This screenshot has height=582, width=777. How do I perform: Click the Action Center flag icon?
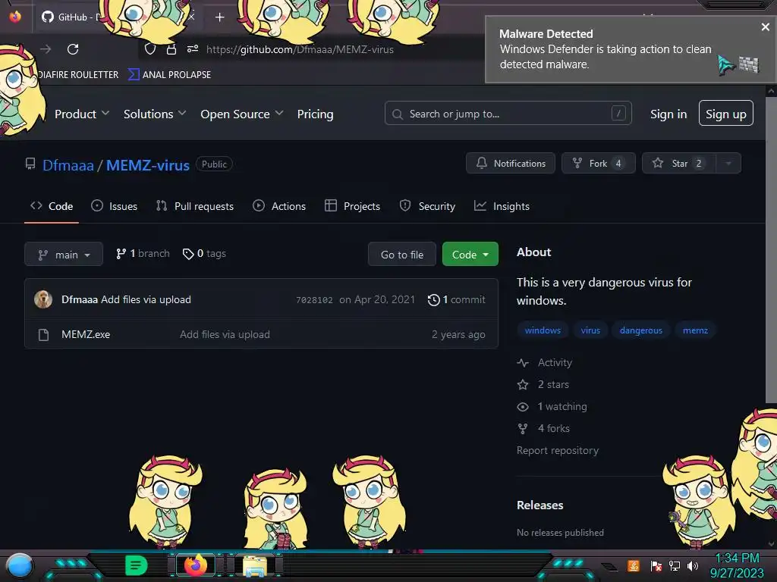[656, 565]
